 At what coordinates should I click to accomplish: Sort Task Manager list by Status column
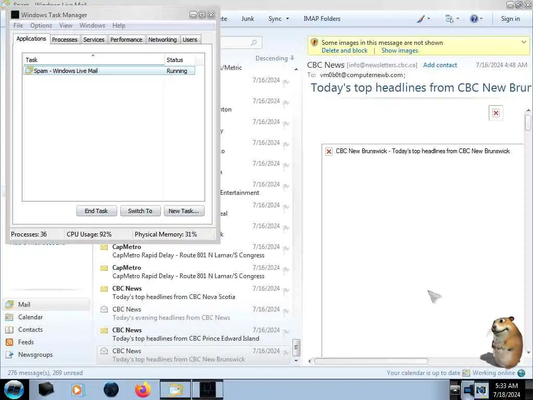[x=180, y=59]
